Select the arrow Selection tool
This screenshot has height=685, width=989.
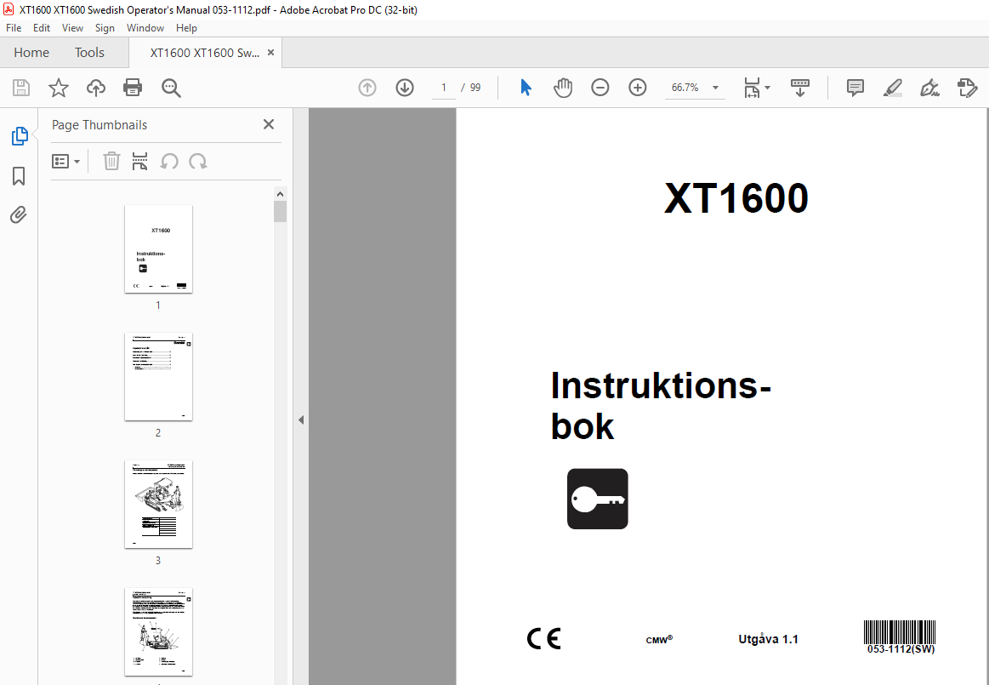(x=526, y=88)
